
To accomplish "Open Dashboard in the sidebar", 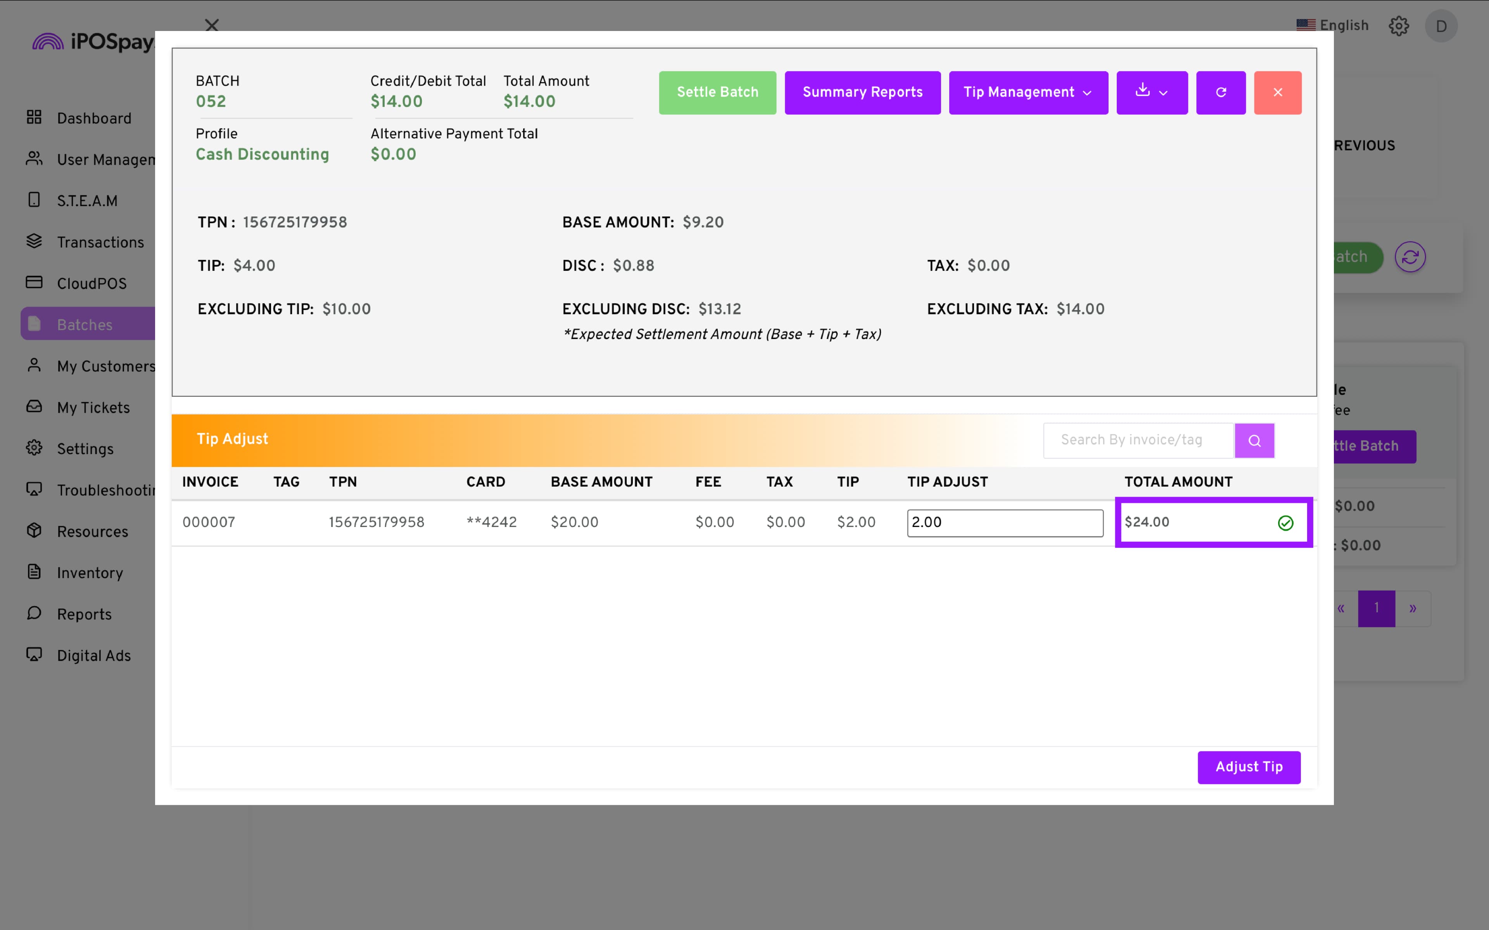I will tap(93, 118).
